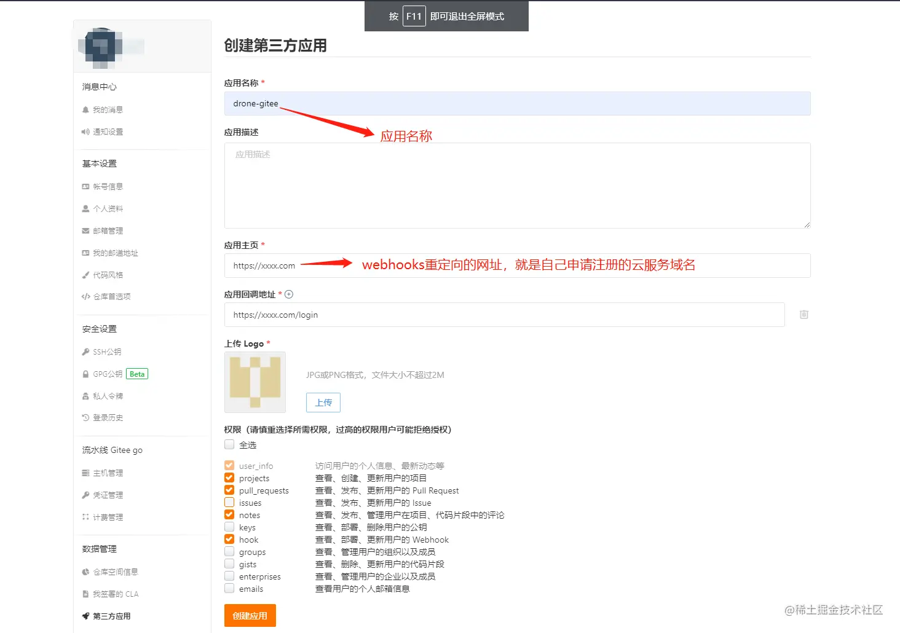Enable the groups permission checkbox
The height and width of the screenshot is (633, 900).
coord(229,552)
